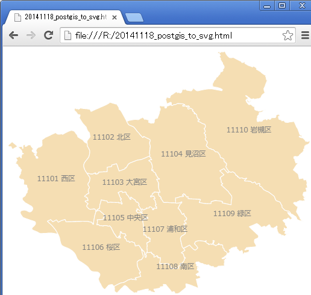Close the 20141118_postgis_to_svg tab
The width and height of the screenshot is (311, 295).
(115, 17)
